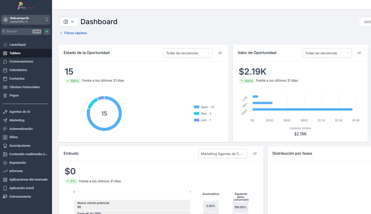Expand the Marketing Agentes pipeline dropdown in Embudo
The image size is (371, 214).
pos(222,154)
